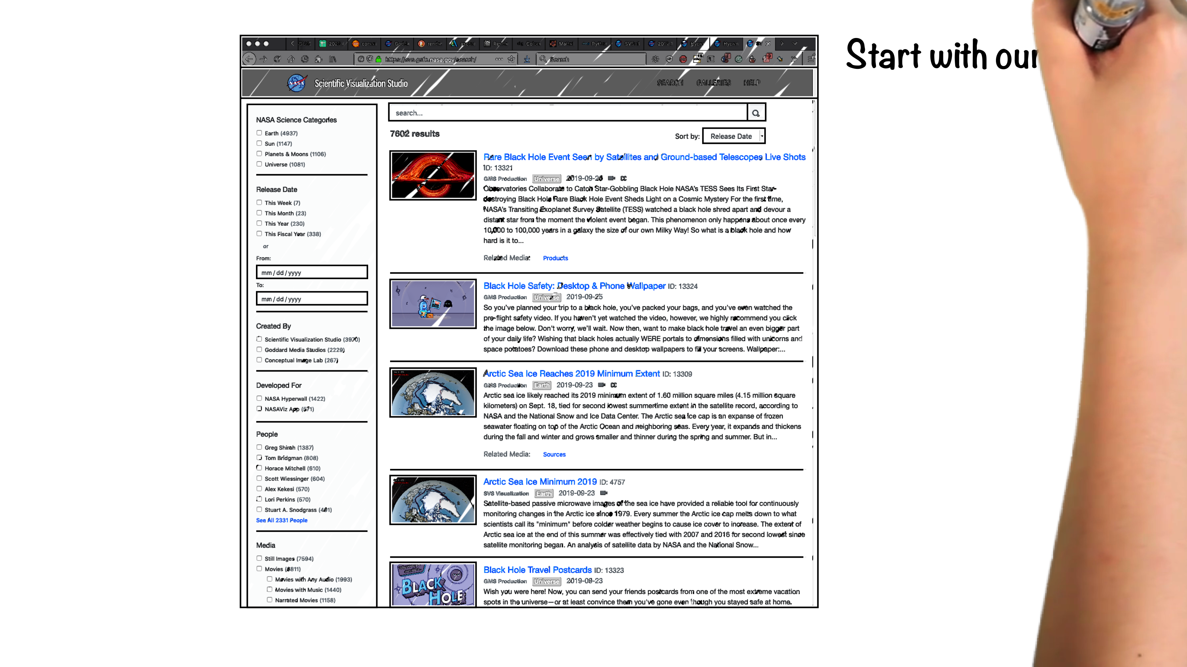This screenshot has height=667, width=1187.
Task: Open 'Black Hole Safety: Desktop & Phone Wallpaper' link
Action: 574,286
